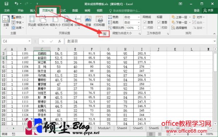Open Customize Quick Access Toolbar dropdown
Image resolution: width=218 pixels, height=137 pixels.
[37, 4]
